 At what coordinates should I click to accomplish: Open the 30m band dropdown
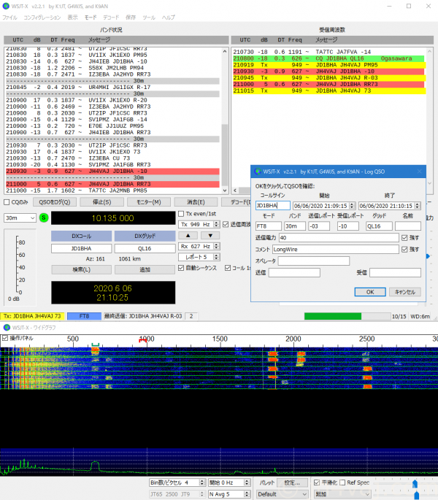[x=20, y=218]
